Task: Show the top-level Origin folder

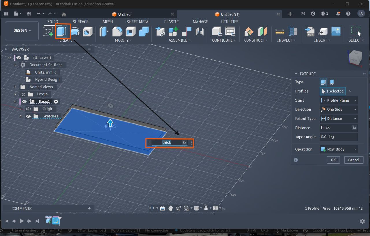Action: pyautogui.click(x=23, y=94)
